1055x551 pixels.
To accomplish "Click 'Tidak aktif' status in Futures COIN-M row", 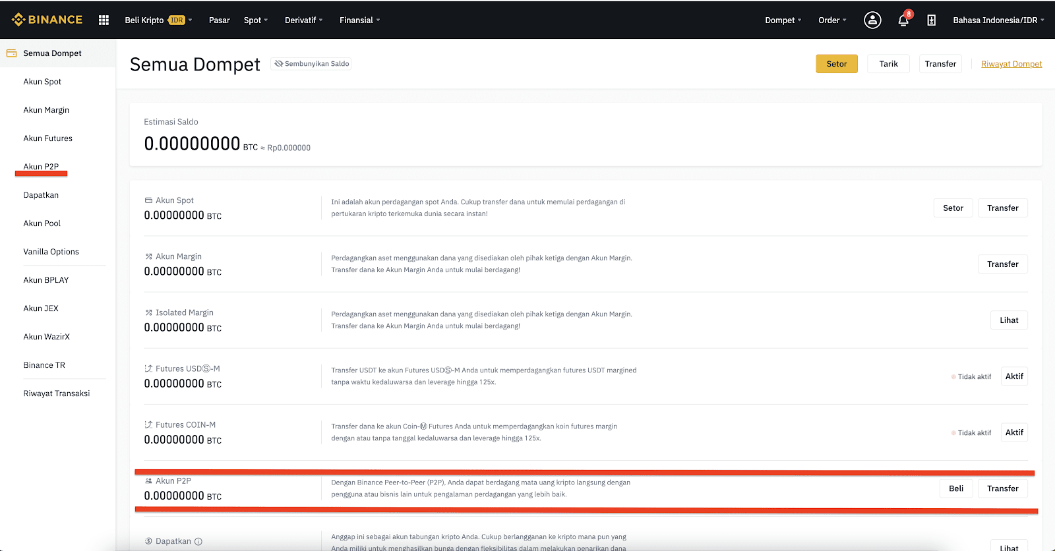I will click(974, 433).
